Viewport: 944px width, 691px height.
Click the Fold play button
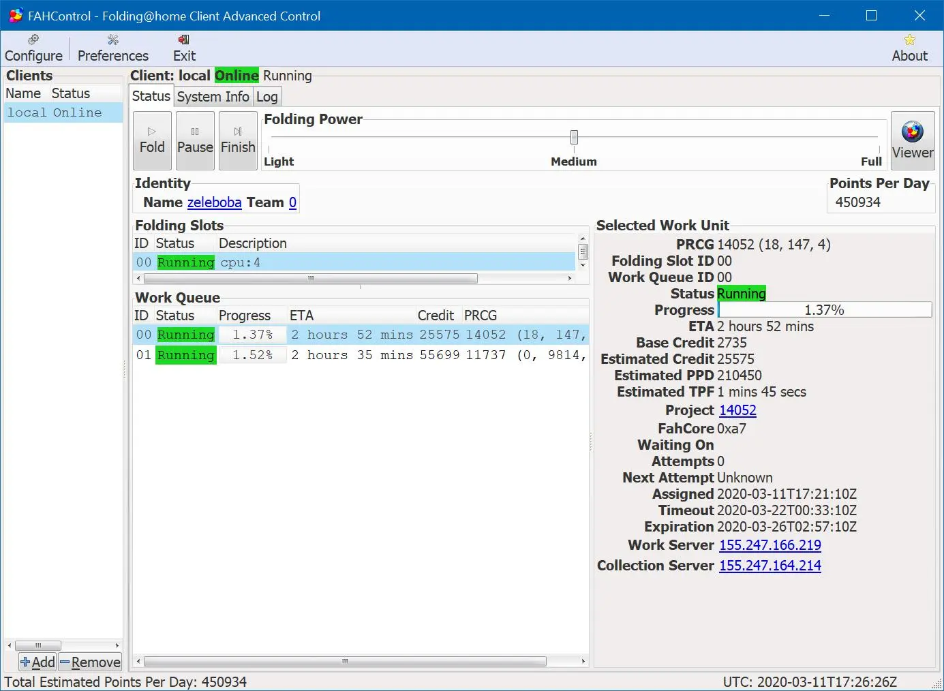(152, 140)
